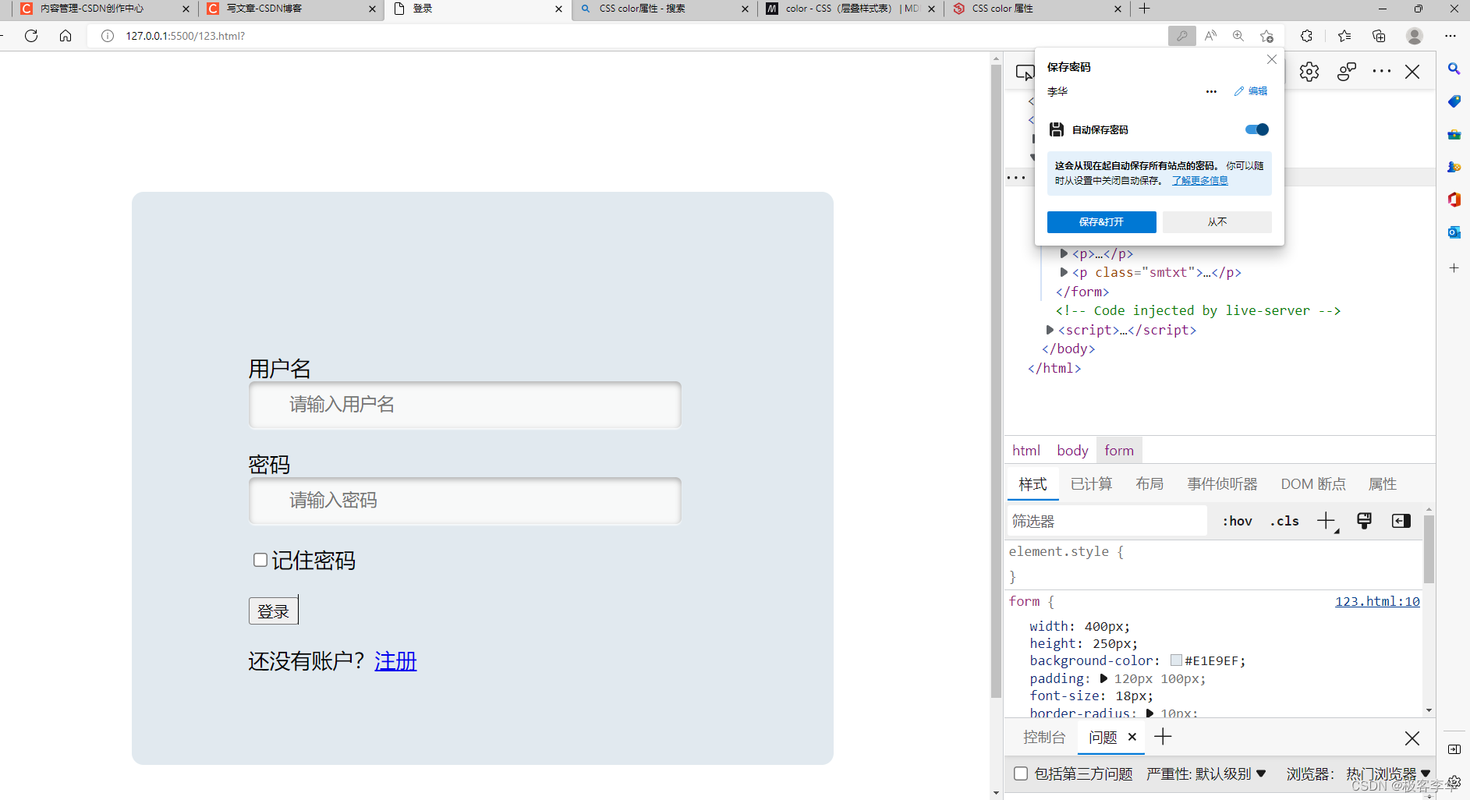Click the 请输入密码 input field
Screen dimensions: 1470x800
coord(465,501)
